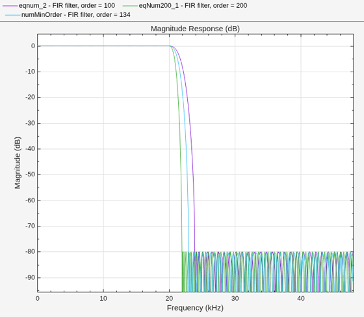Click the 20 tick label on frequency axis

coord(169,298)
